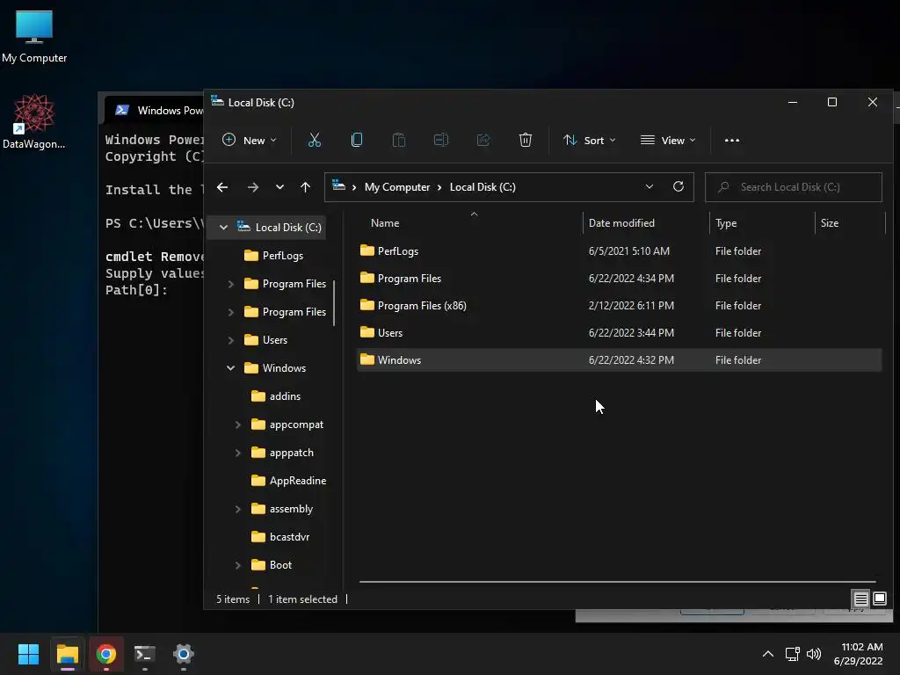Sort by the Size column header
This screenshot has height=675, width=900.
[850, 222]
